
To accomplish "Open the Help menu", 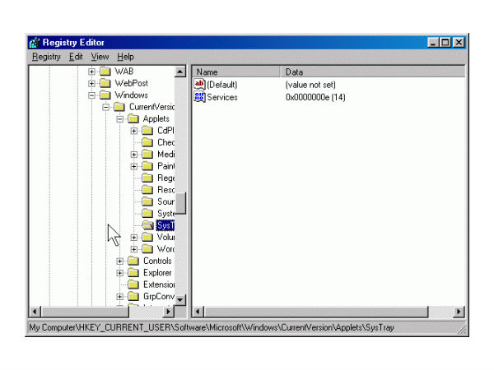I will 125,57.
